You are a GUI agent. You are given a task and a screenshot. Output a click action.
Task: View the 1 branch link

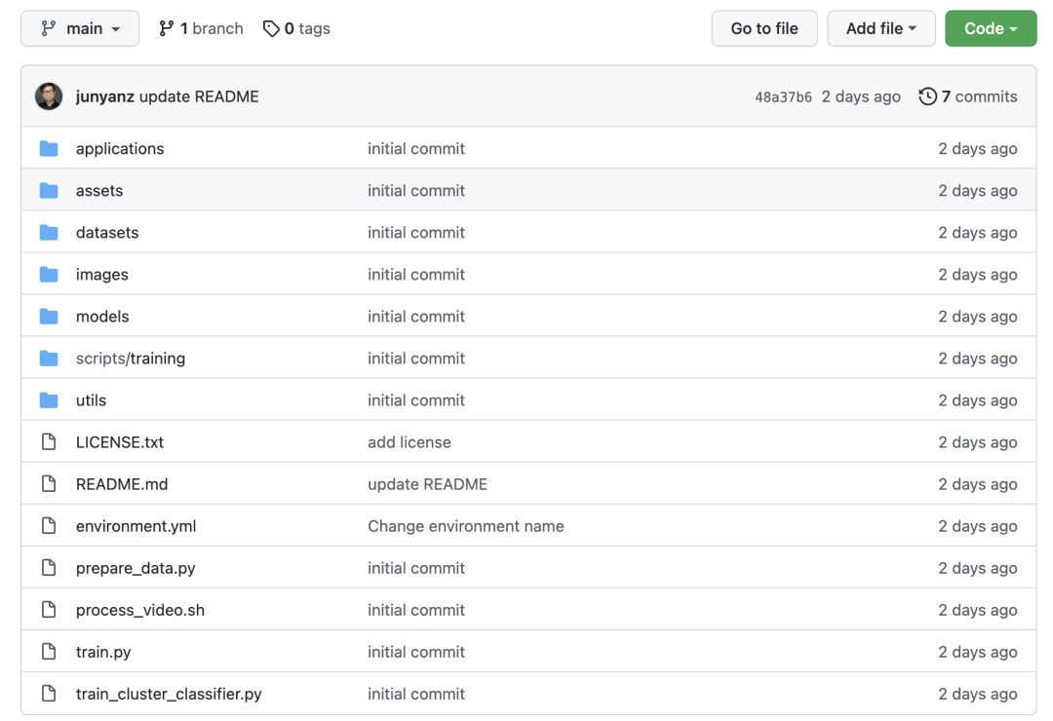point(201,28)
